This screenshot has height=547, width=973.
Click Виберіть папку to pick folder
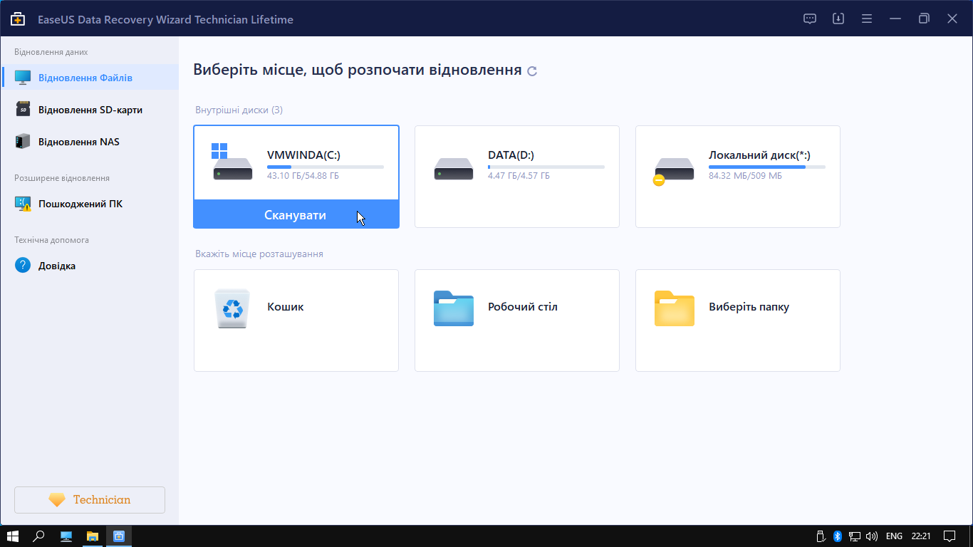tap(738, 320)
